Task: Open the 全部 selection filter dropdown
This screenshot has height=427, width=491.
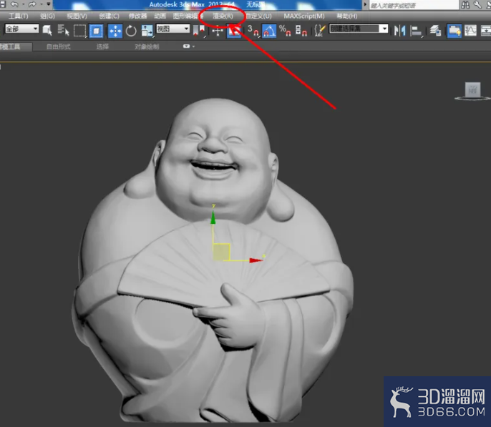Action: 21,29
